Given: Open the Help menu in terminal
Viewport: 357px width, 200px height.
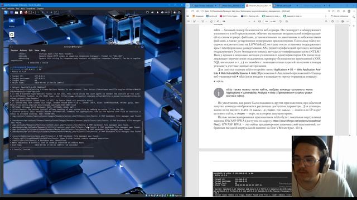Looking at the screenshot, I should pyautogui.click(x=44, y=51).
